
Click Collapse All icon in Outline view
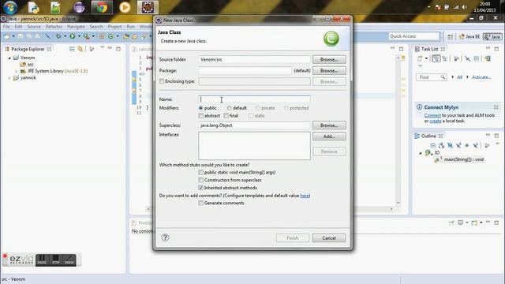[433, 145]
